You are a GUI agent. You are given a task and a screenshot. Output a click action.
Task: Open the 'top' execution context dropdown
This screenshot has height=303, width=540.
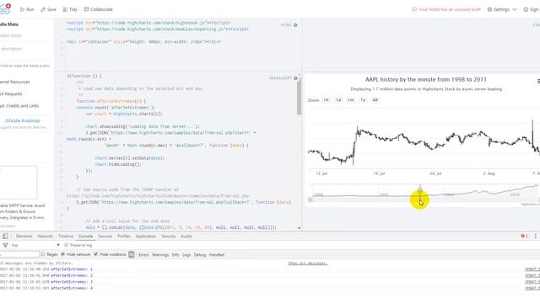35,245
